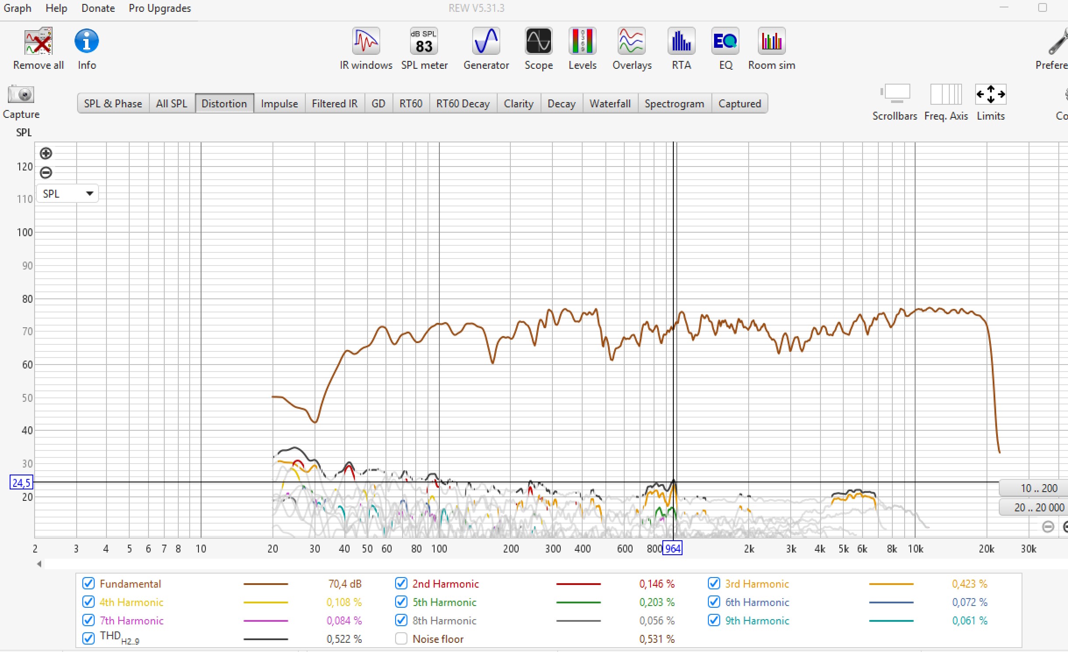Open Room sim tool
Image resolution: width=1068 pixels, height=652 pixels.
pyautogui.click(x=771, y=42)
